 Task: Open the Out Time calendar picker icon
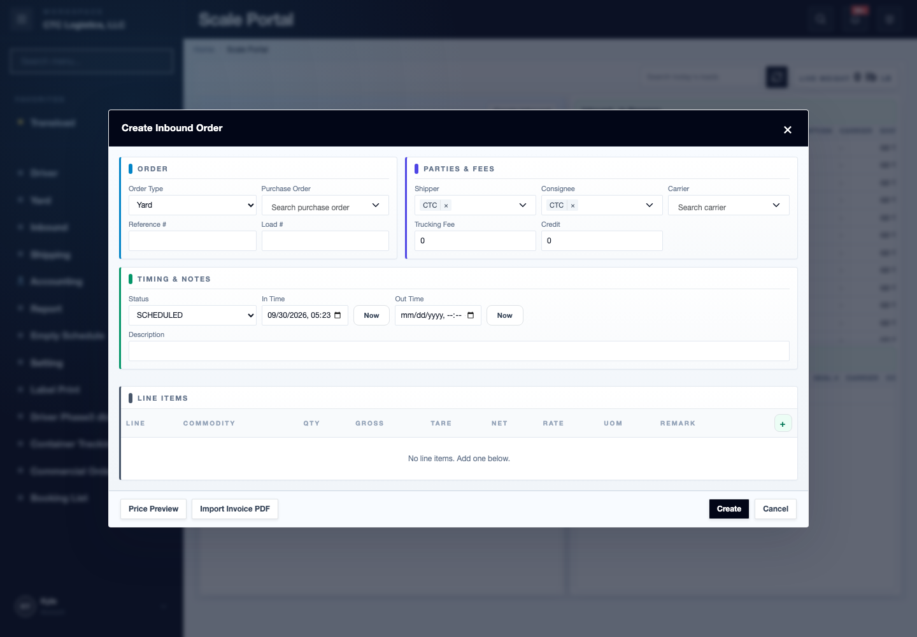(471, 315)
